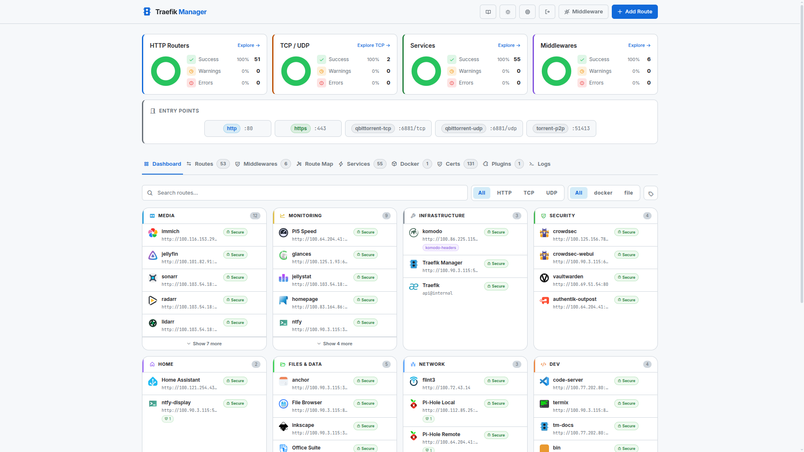Open the documentation book icon
This screenshot has height=452, width=804.
pos(488,12)
